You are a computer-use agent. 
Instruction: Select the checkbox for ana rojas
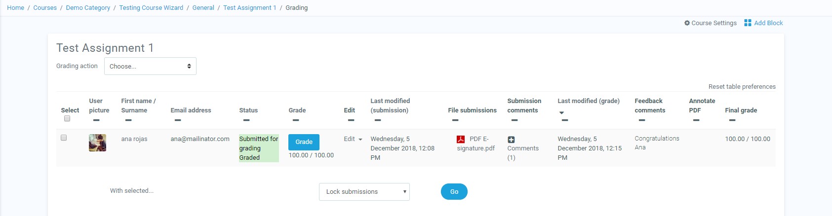point(64,138)
